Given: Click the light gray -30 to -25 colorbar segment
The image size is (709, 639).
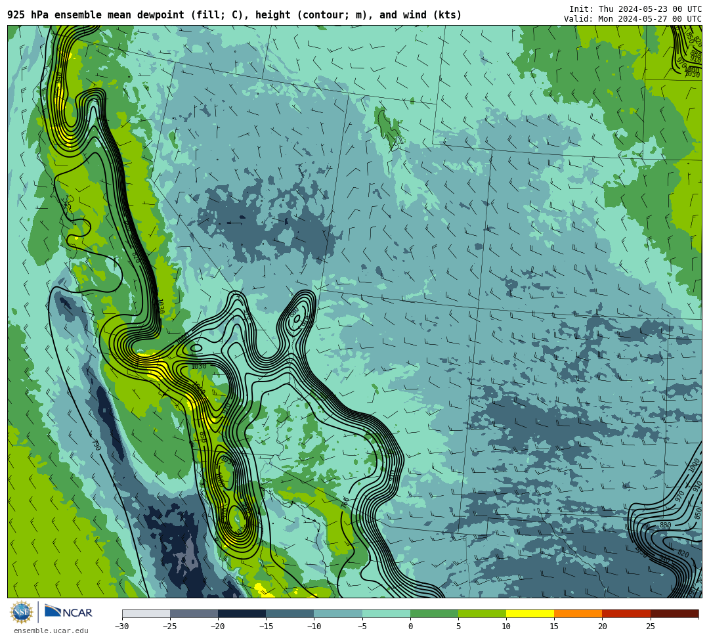Looking at the screenshot, I should (146, 613).
